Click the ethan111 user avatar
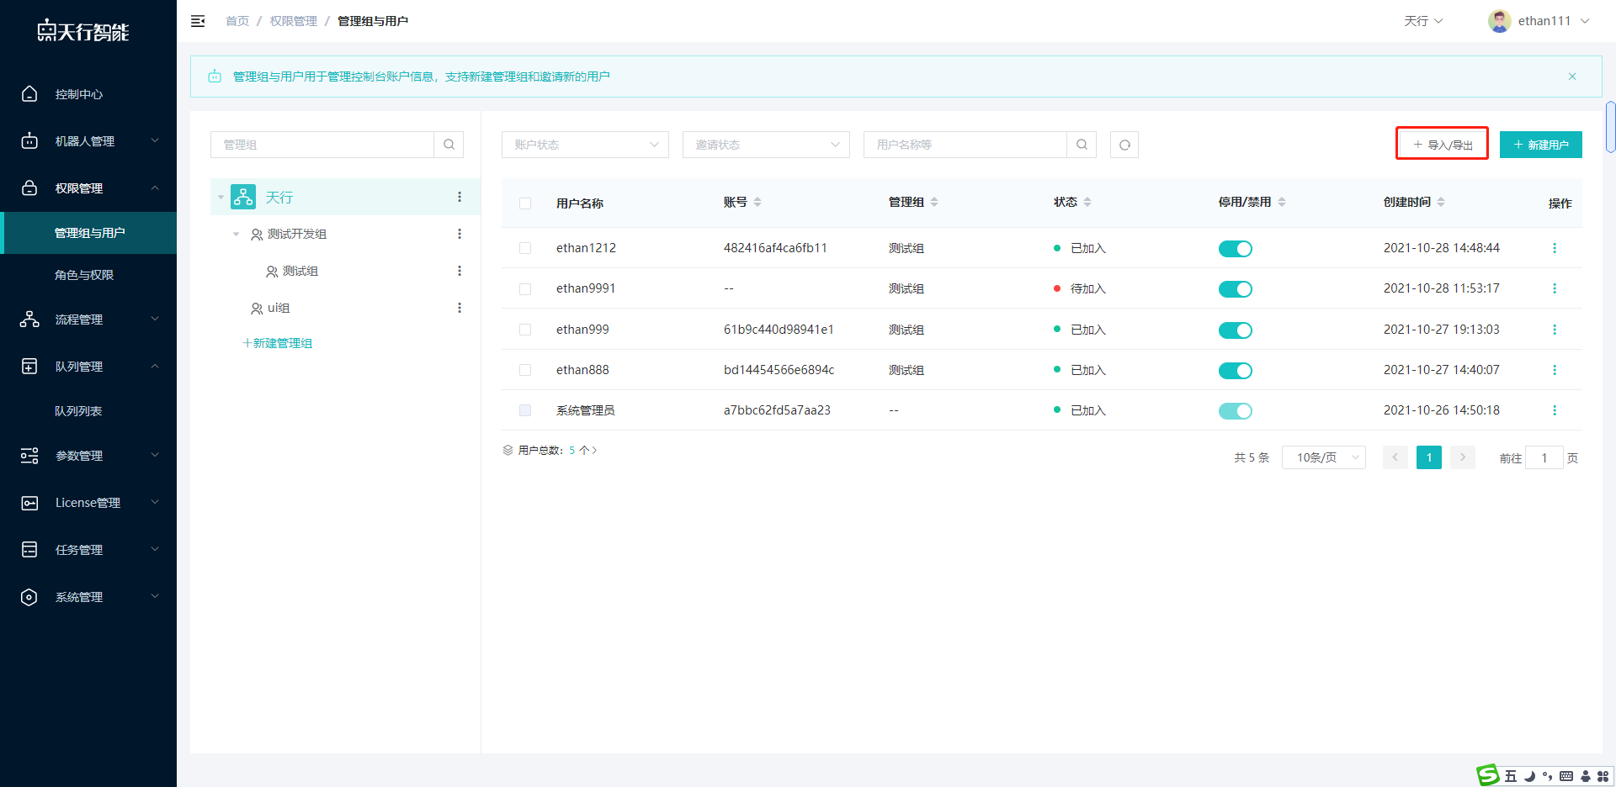 click(1499, 21)
